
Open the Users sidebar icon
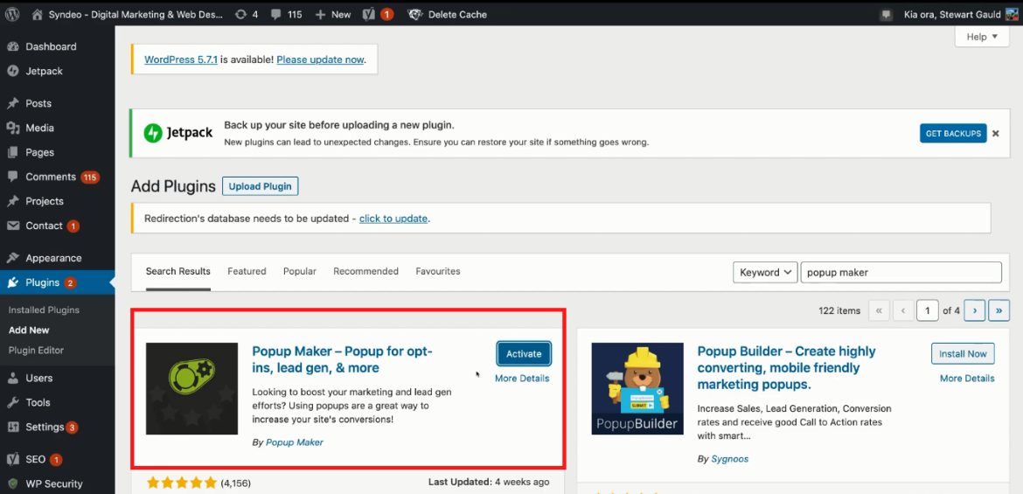[x=12, y=378]
